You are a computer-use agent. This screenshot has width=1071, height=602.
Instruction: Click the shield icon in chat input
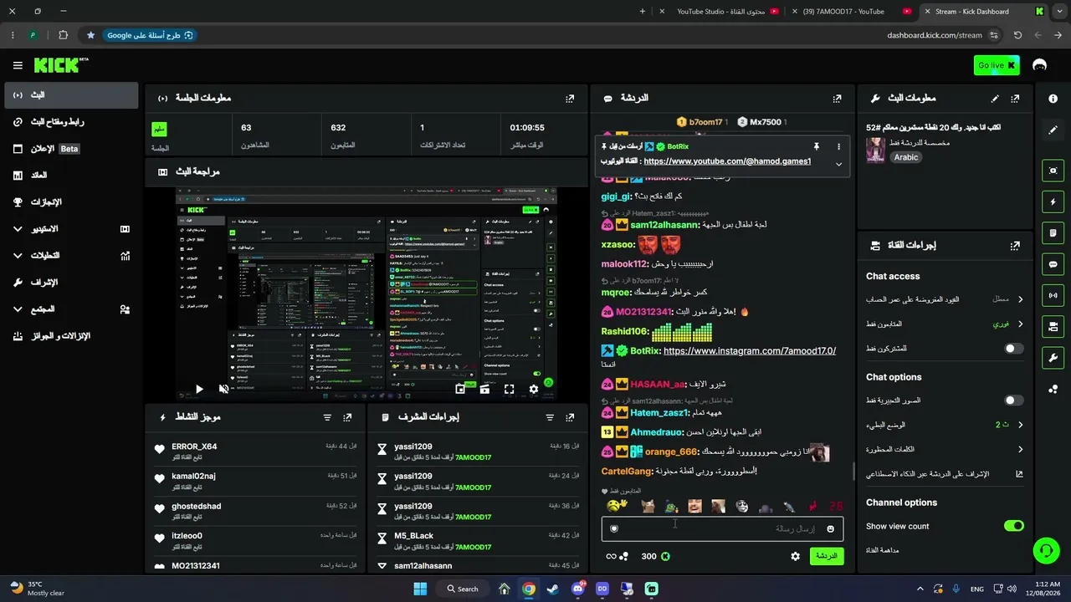click(614, 528)
